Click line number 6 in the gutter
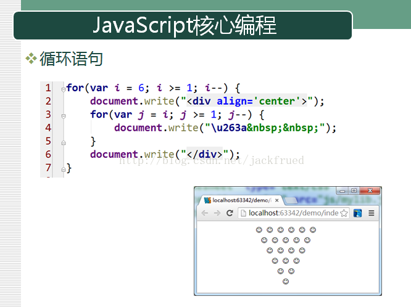The image size is (411, 307). point(48,154)
